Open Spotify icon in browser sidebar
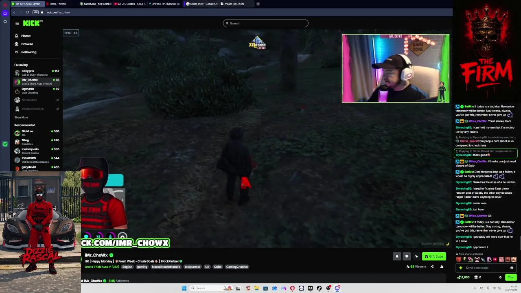Screen dimensions: 521x293 pos(5,144)
